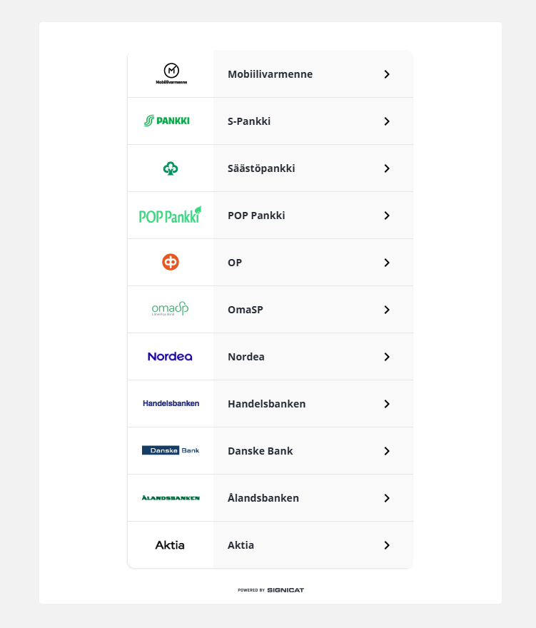
Task: Click the Mobiilivarmenne logo icon
Action: click(x=171, y=74)
